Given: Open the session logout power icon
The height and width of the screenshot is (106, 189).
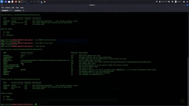Looking at the screenshot, I should coord(188,2).
